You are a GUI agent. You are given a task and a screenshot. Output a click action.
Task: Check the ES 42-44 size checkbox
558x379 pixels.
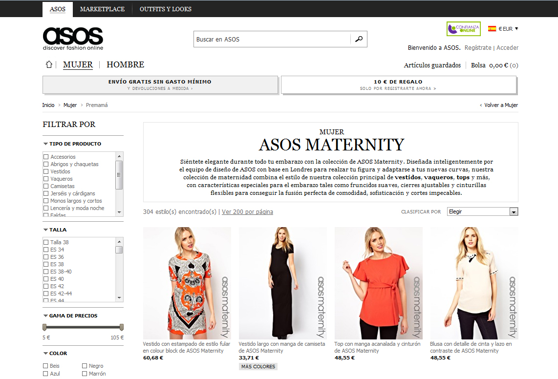pos(46,294)
